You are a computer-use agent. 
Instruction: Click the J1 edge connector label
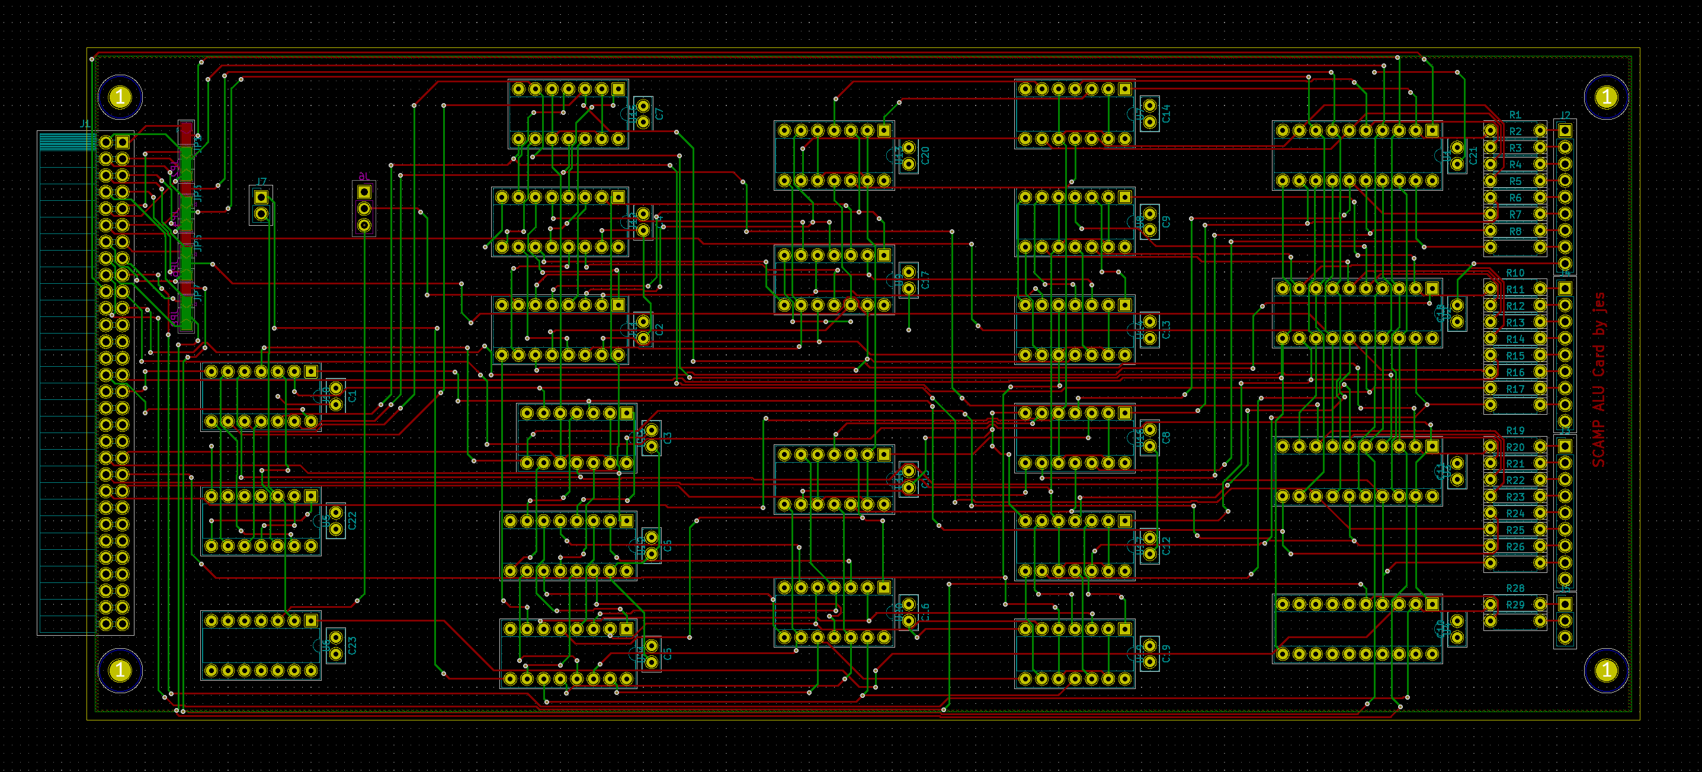(x=85, y=124)
